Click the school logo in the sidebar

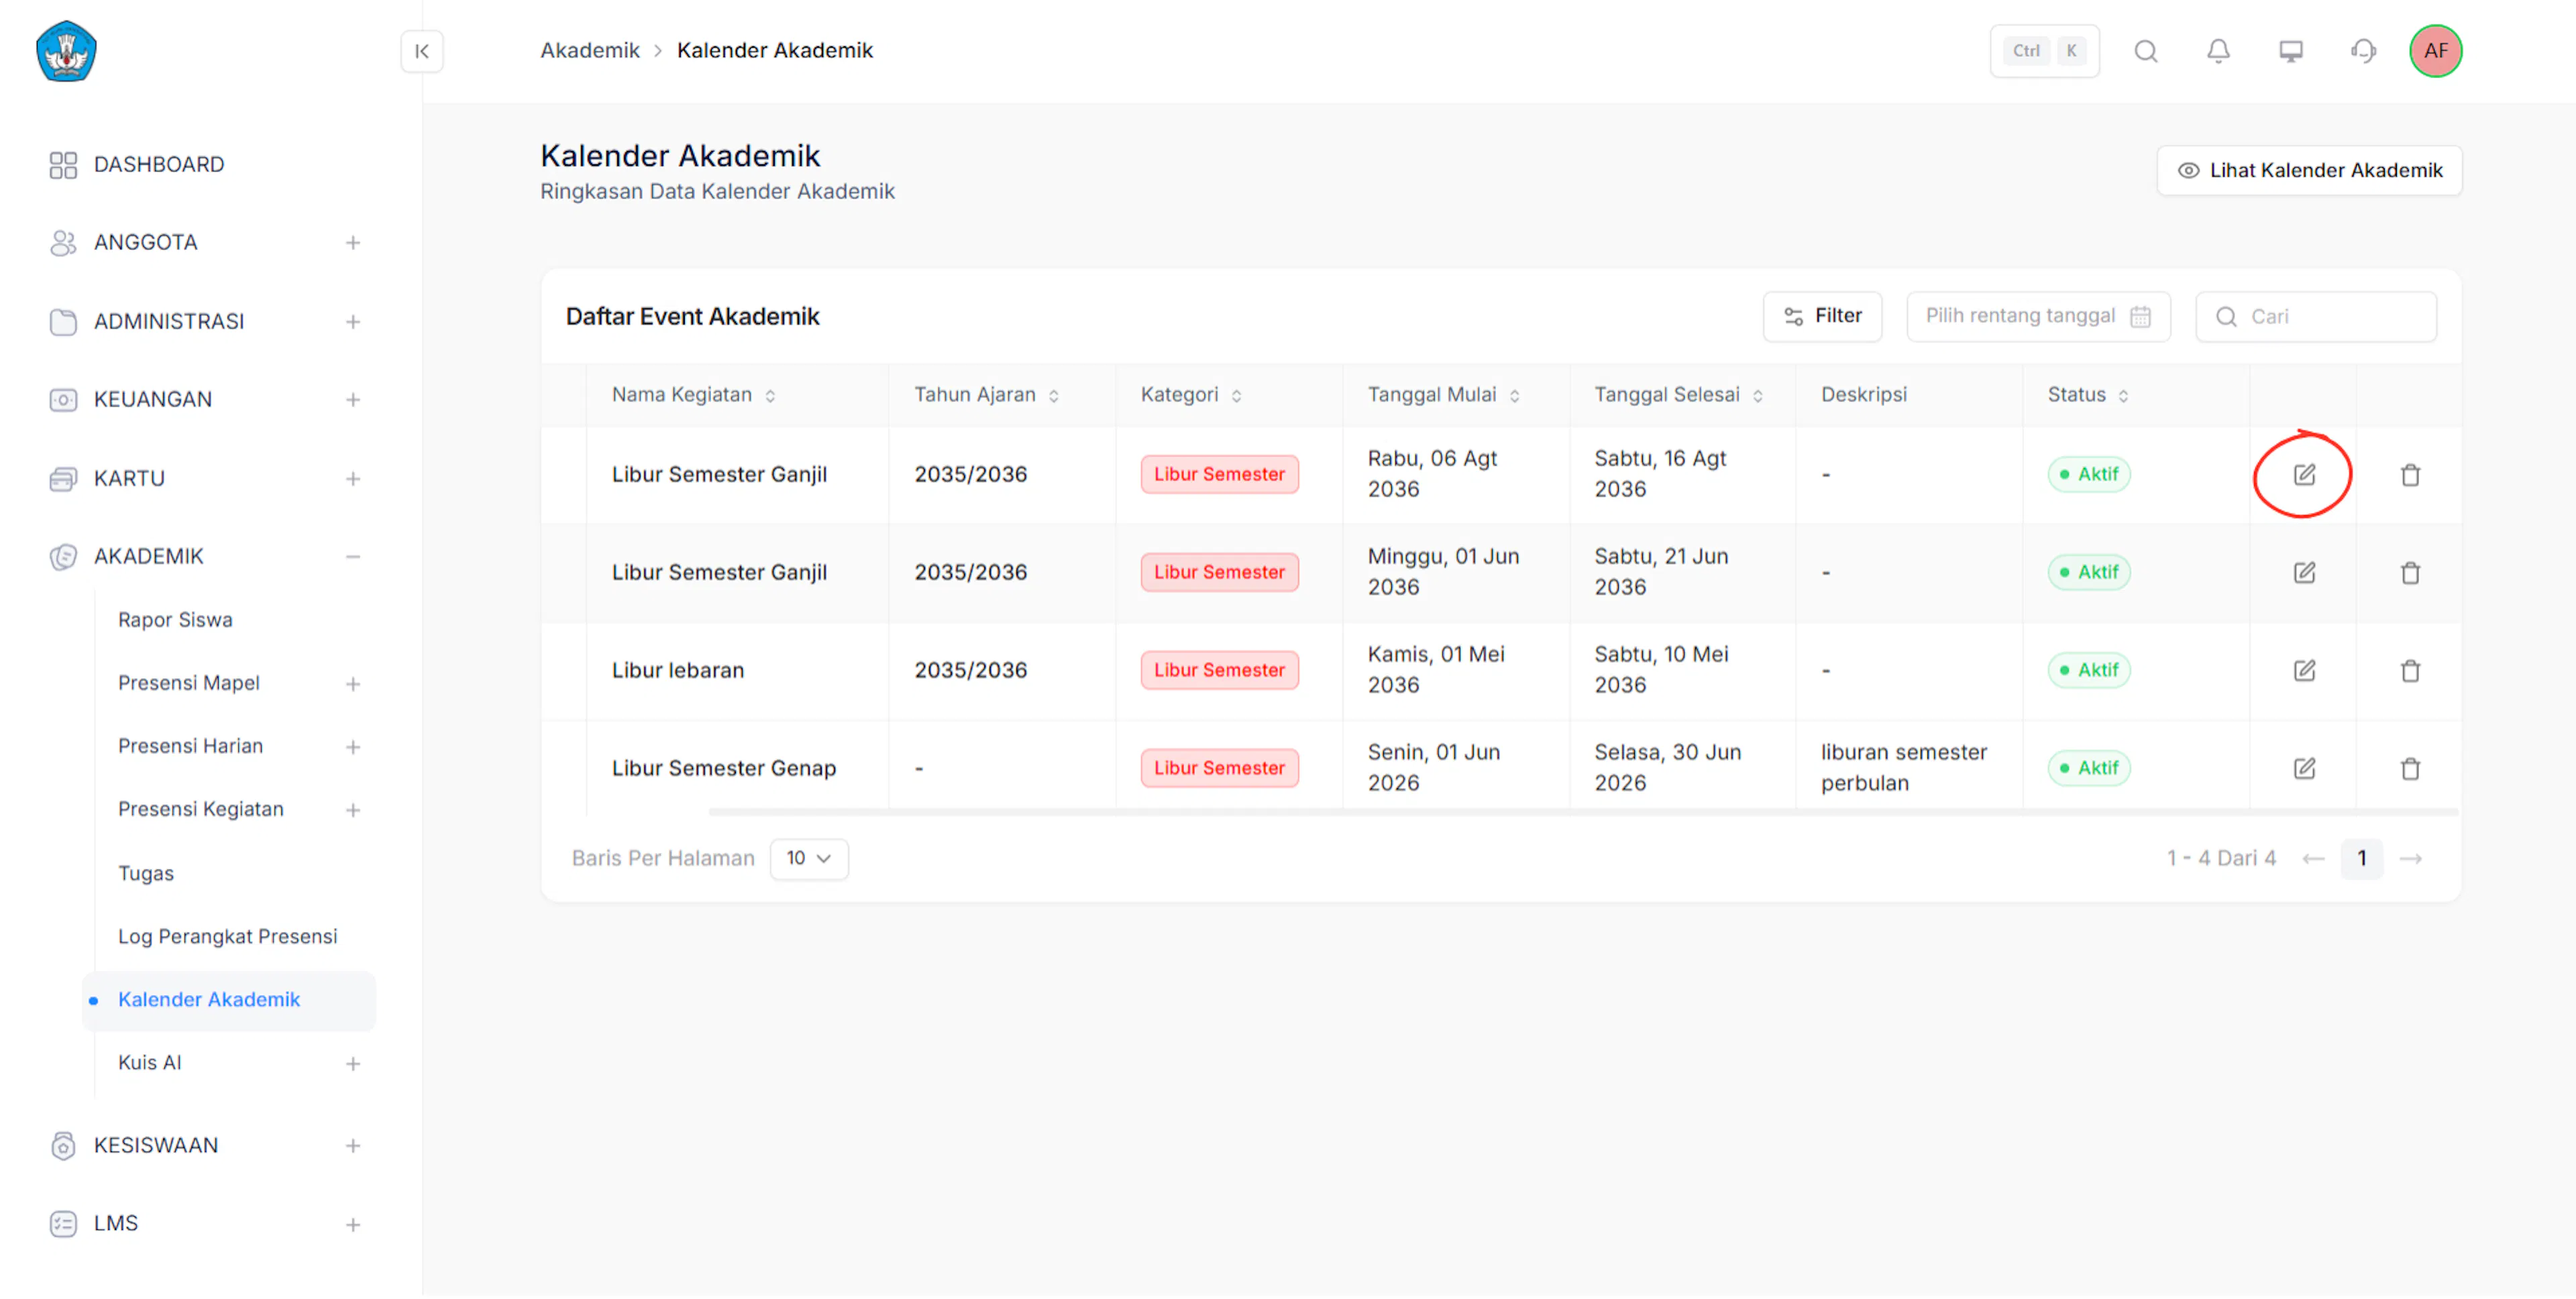pos(66,51)
